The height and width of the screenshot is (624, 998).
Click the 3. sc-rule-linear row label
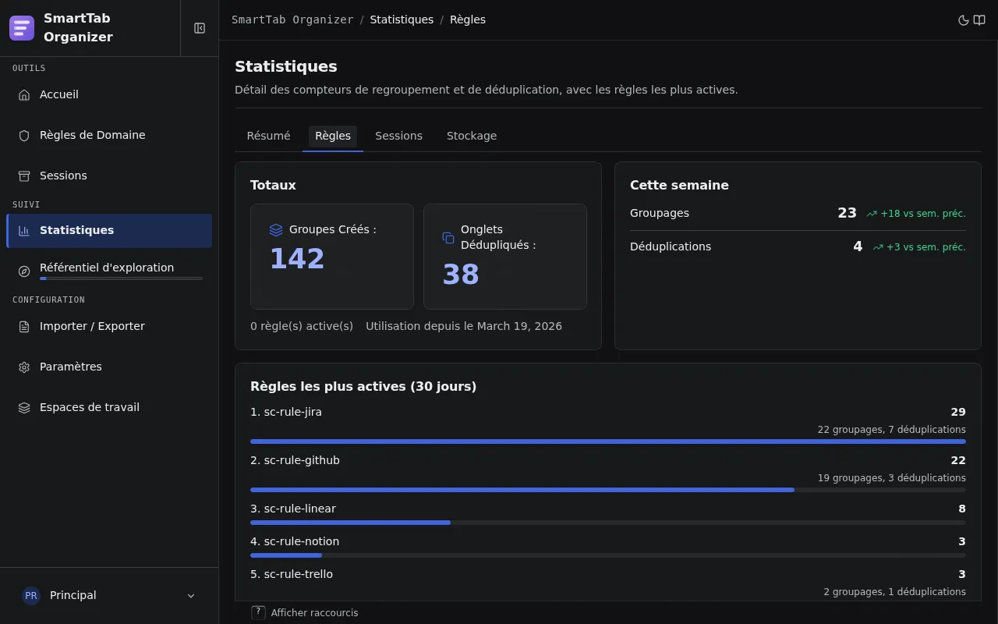(x=293, y=509)
